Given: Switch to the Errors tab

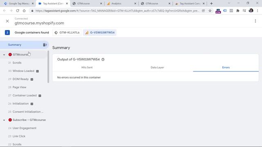Looking at the screenshot, I should tap(226, 67).
